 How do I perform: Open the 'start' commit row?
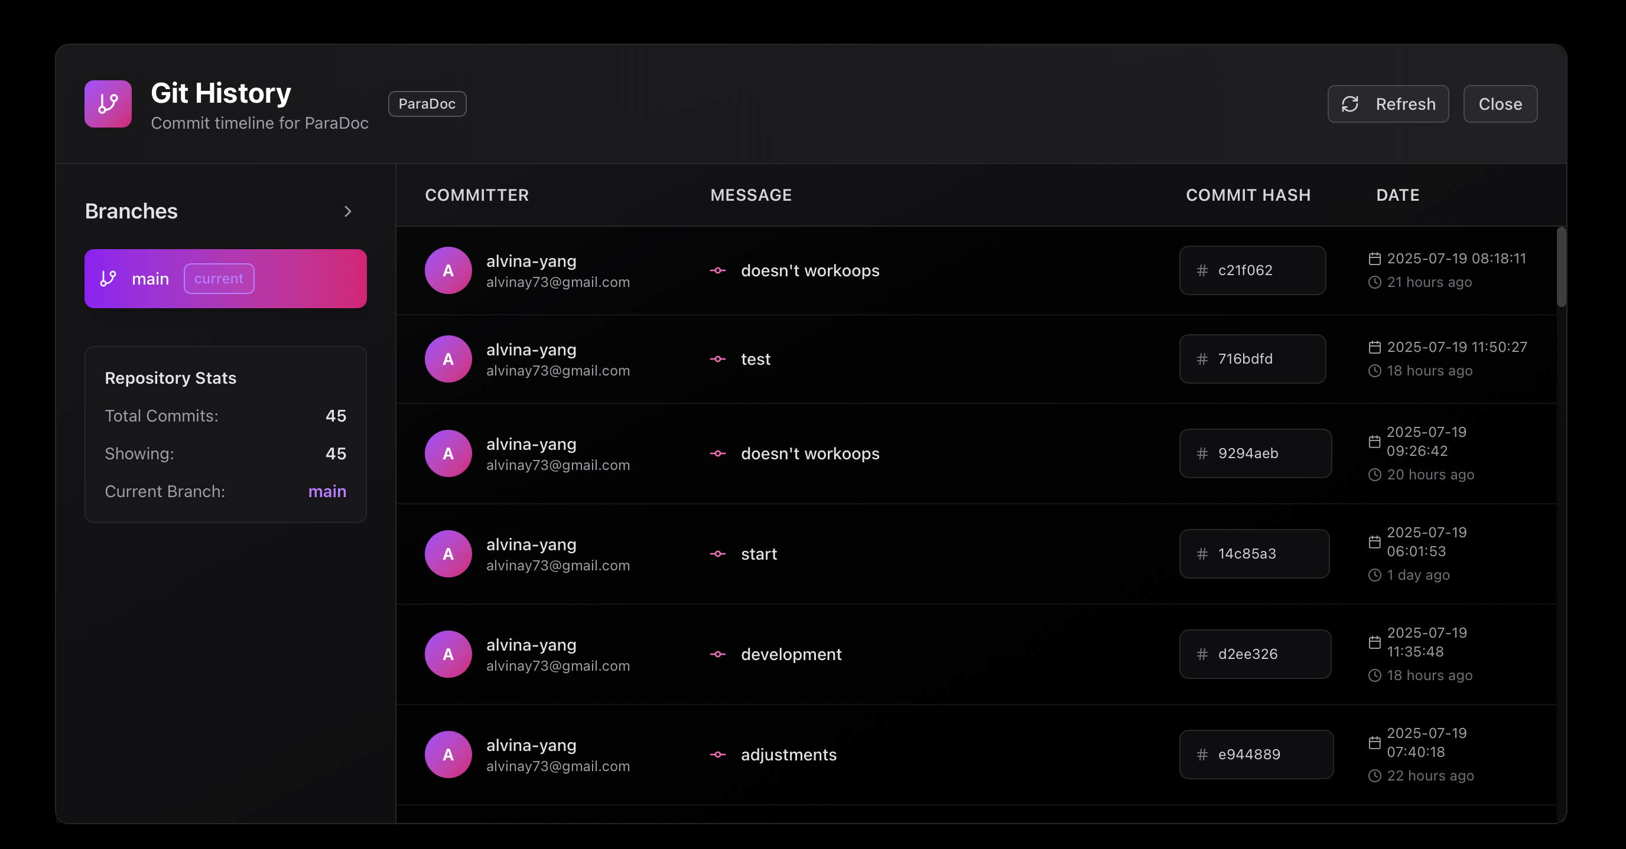947,554
